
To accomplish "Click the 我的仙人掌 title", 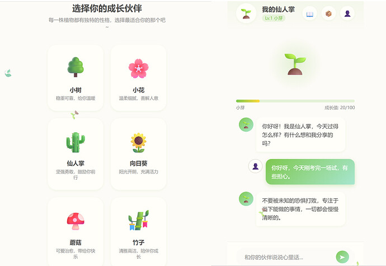I will point(279,10).
